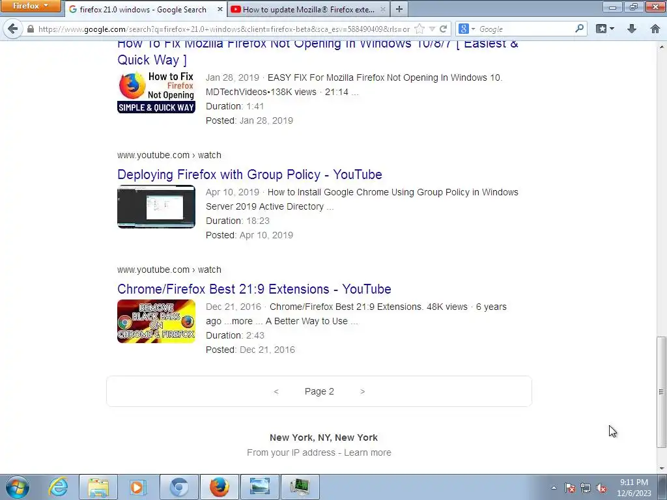Open the taskbar clock and date
This screenshot has width=667, height=500.
(x=634, y=488)
